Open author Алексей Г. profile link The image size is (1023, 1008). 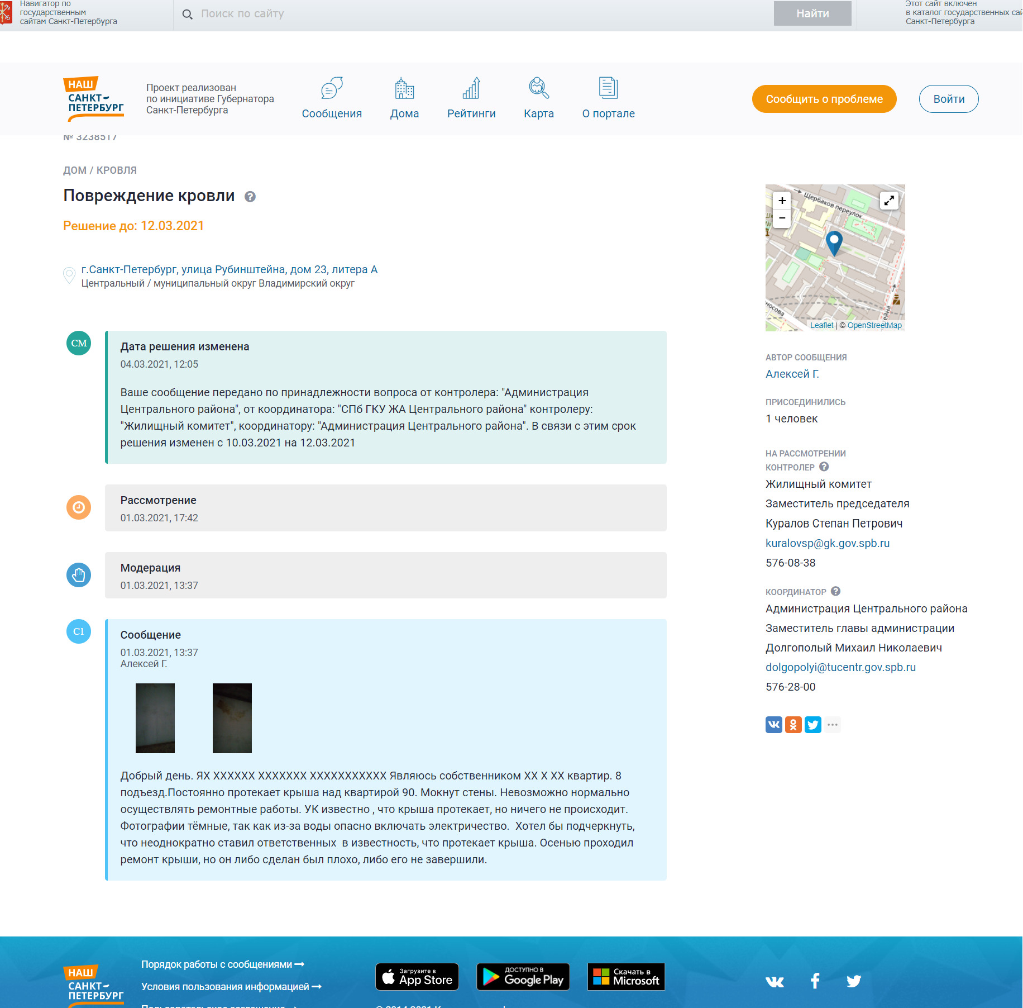click(x=792, y=374)
